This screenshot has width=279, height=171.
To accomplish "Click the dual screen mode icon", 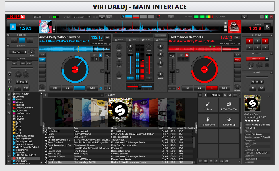I will click(x=109, y=17).
